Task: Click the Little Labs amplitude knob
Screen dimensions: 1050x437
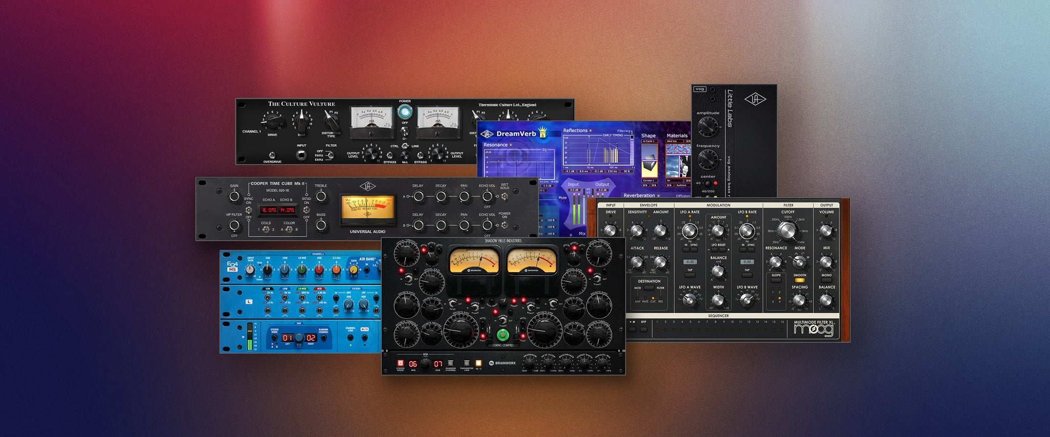Action: 708,127
